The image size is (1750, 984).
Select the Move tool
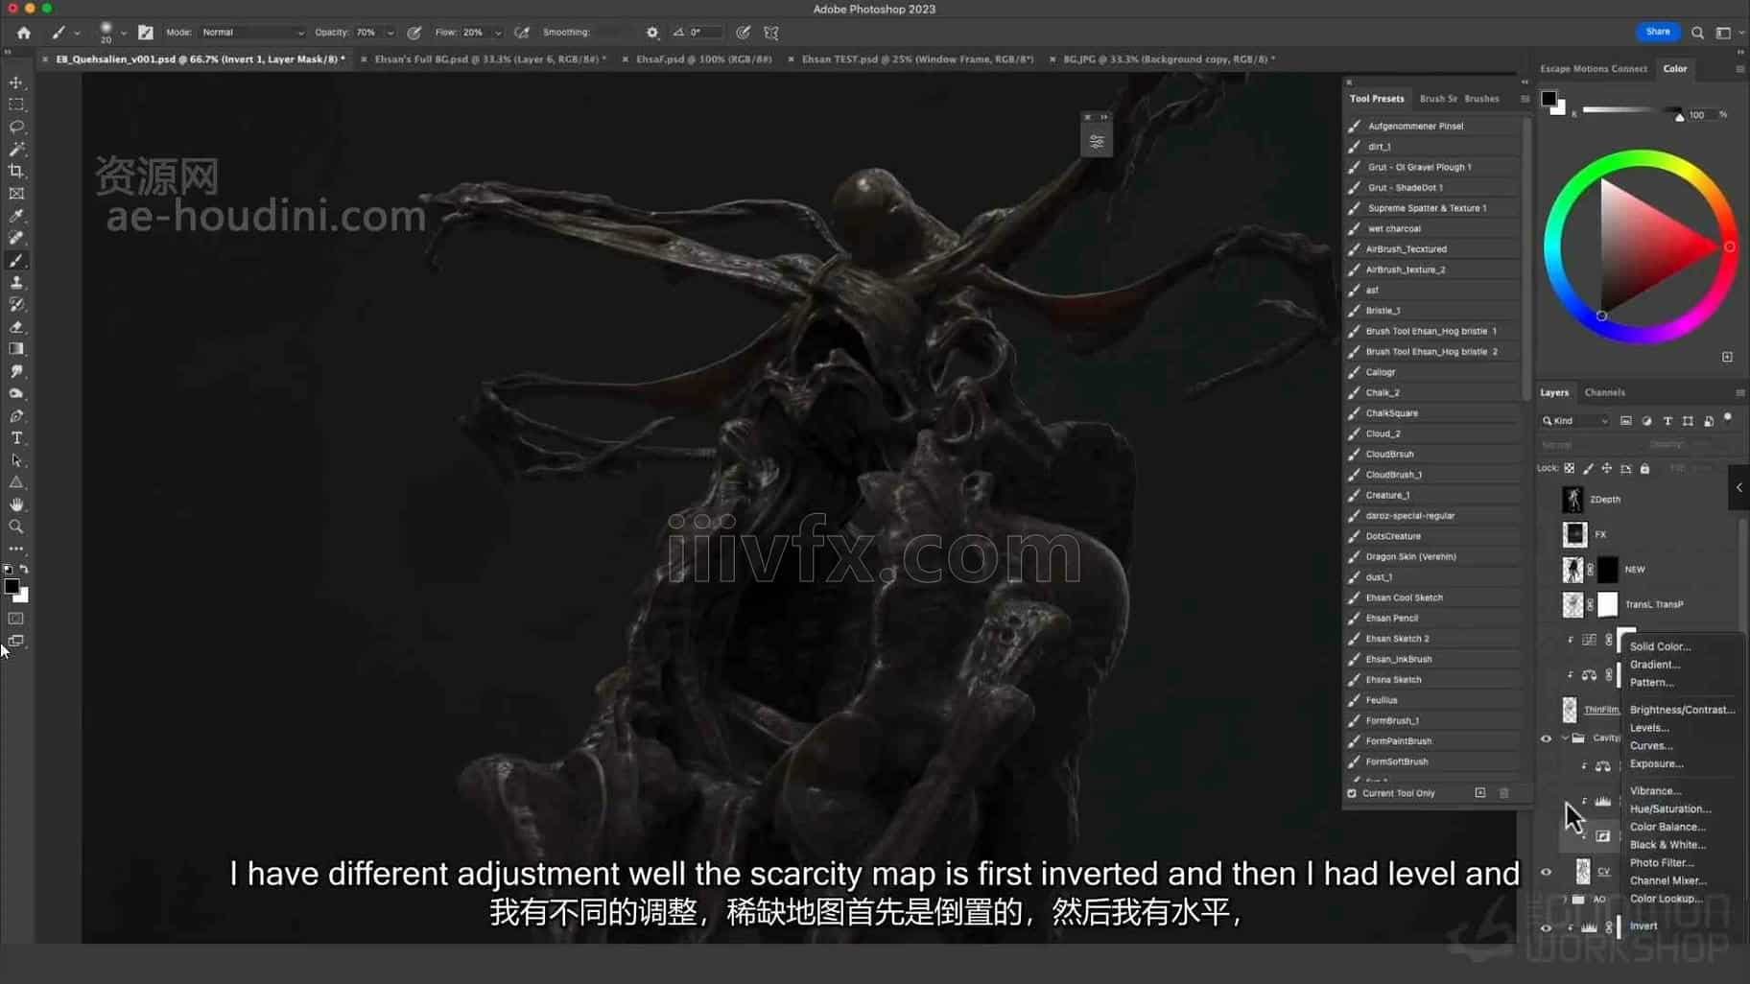tap(16, 82)
